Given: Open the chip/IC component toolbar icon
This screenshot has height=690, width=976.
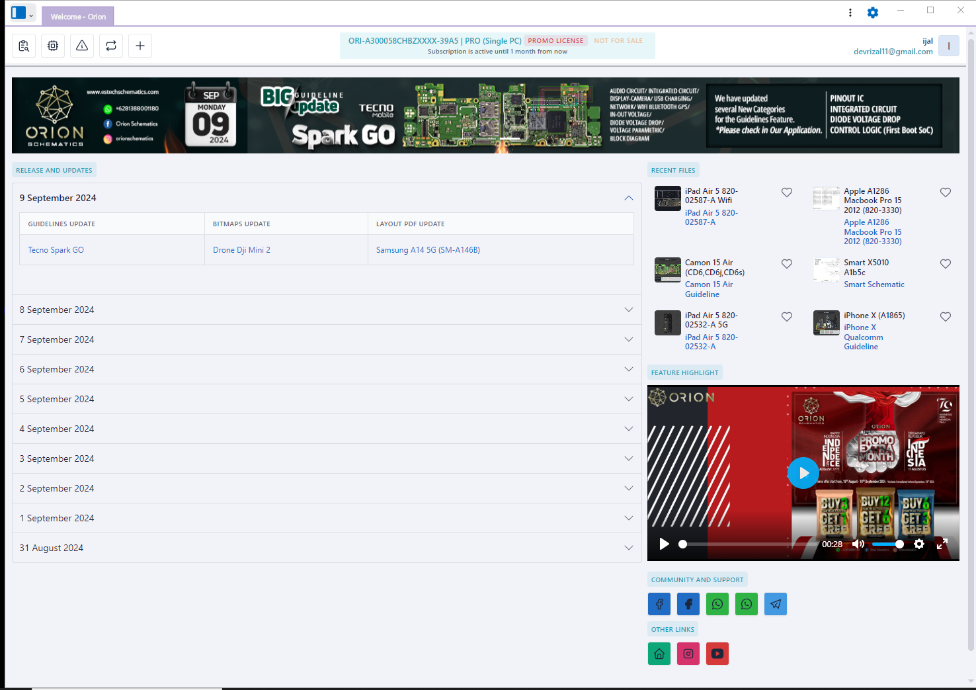Looking at the screenshot, I should (x=53, y=46).
